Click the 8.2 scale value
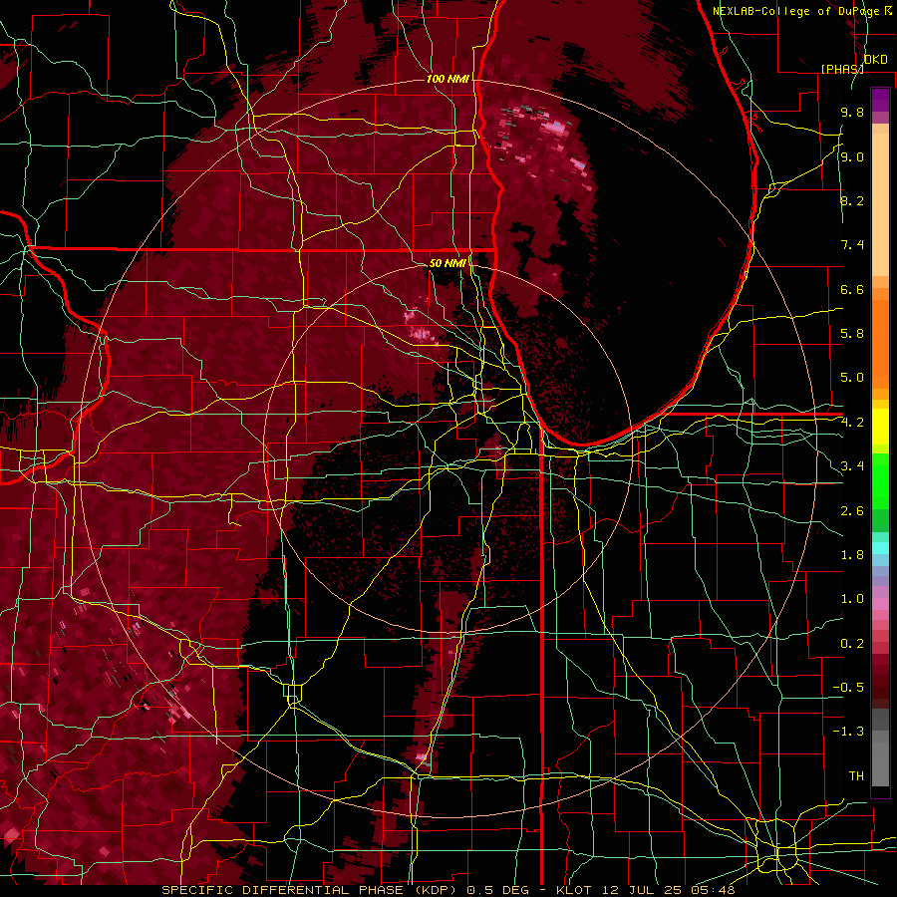 coord(852,200)
